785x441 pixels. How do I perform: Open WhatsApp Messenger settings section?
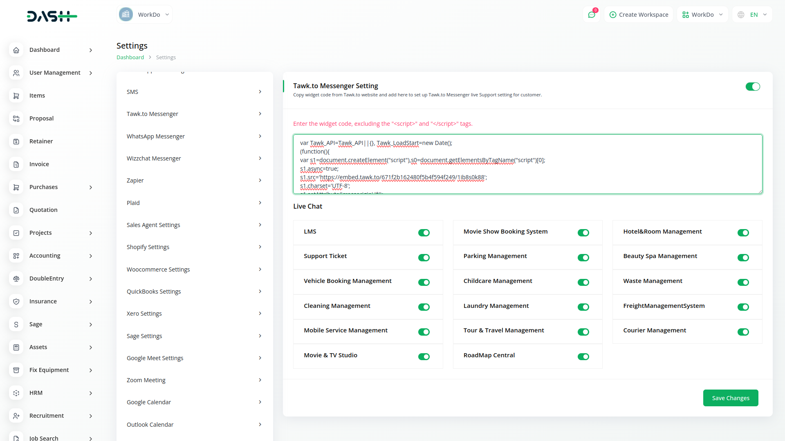pos(194,136)
